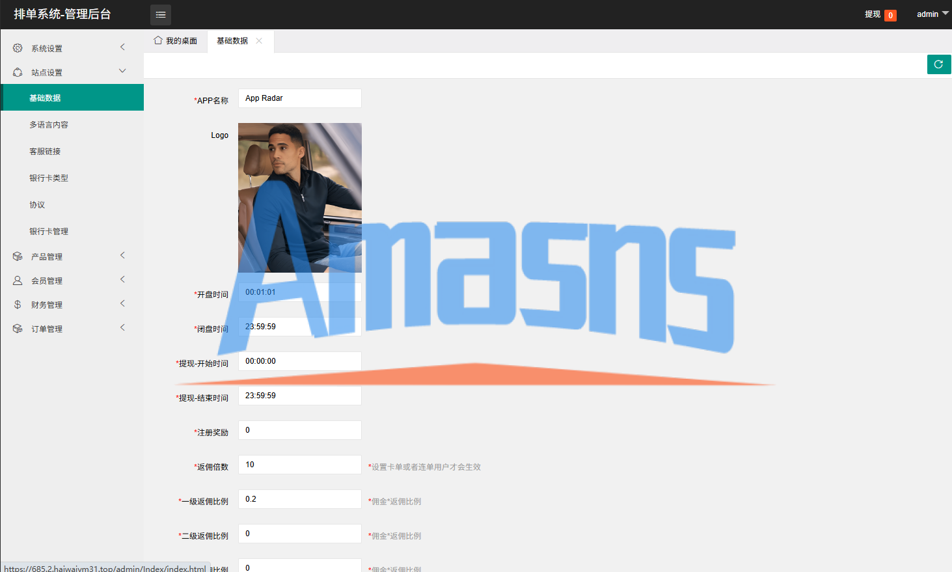Click the home icon on 我的桌面 tab
This screenshot has height=572, width=952.
(158, 40)
